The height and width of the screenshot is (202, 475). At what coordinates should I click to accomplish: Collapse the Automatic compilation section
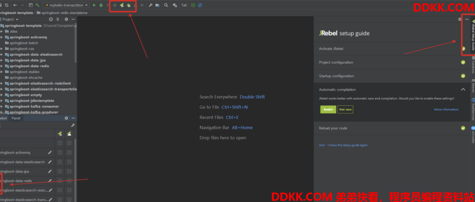(463, 90)
